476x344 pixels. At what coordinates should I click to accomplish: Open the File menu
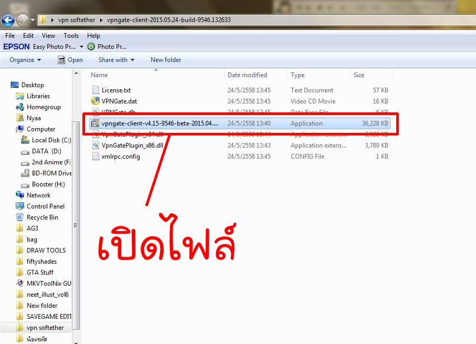(10, 36)
